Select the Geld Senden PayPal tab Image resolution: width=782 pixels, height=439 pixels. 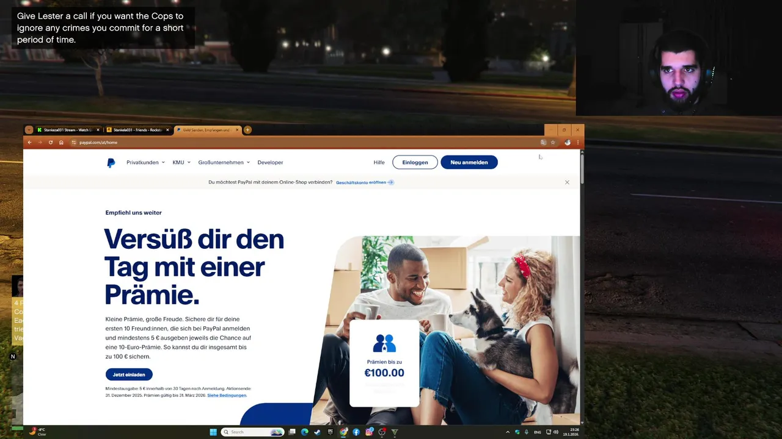206,130
